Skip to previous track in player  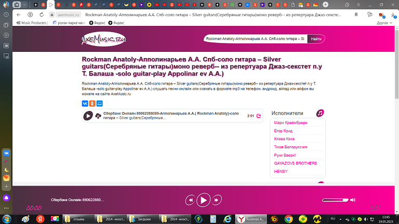click(190, 200)
